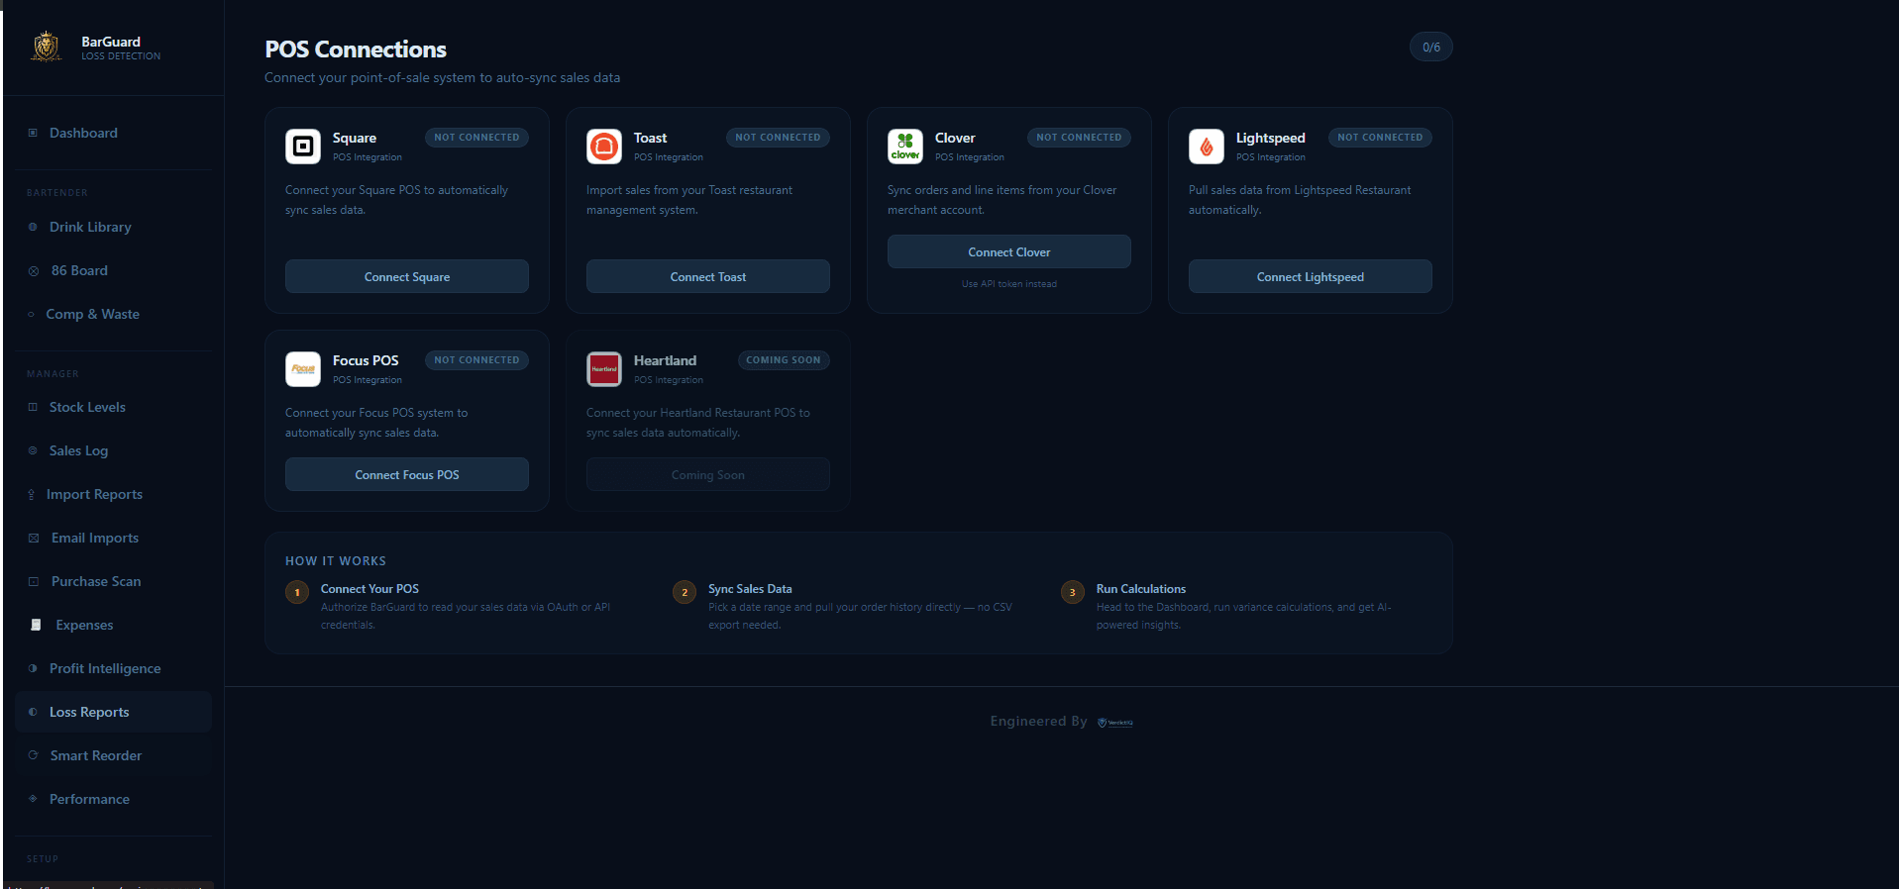Click Square's NOT CONNECTED status badge
Screen dimensions: 1899x889
[476, 138]
